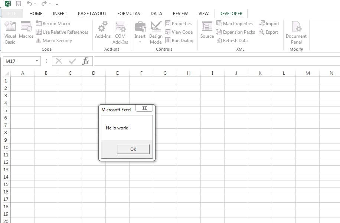Open control Properties
The height and width of the screenshot is (223, 340).
[178, 23]
